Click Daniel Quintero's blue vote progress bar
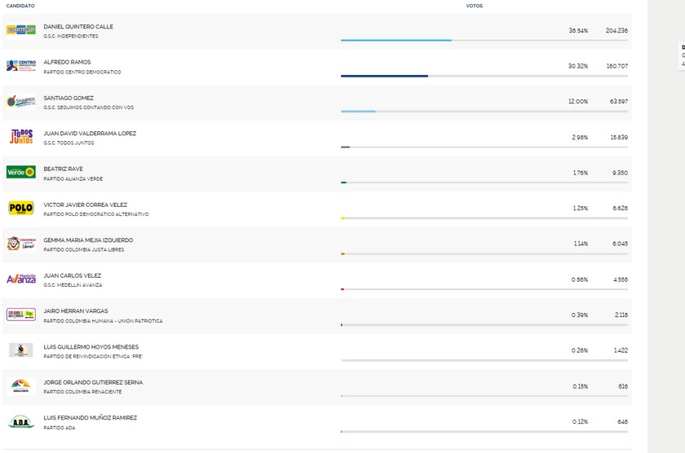Viewport: 685px width, 453px height. 396,40
